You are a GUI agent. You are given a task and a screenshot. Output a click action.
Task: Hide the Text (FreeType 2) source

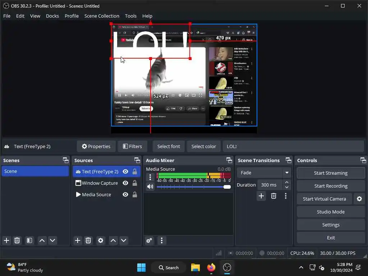coord(125,171)
